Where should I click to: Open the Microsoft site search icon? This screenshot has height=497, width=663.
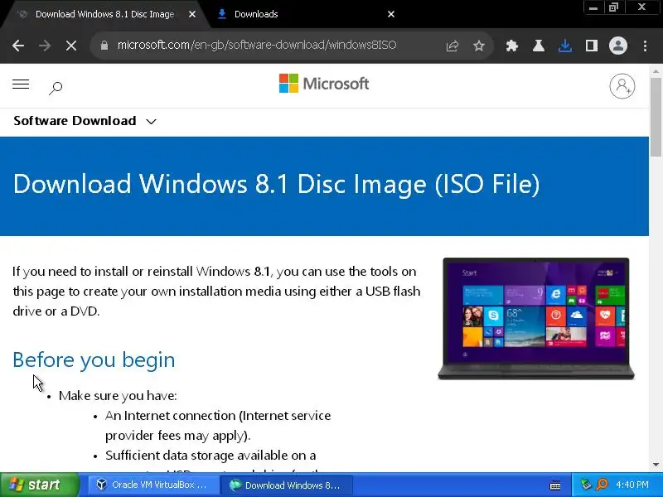click(x=56, y=88)
